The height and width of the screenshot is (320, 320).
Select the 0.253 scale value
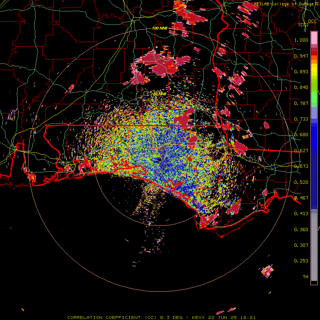(x=301, y=261)
